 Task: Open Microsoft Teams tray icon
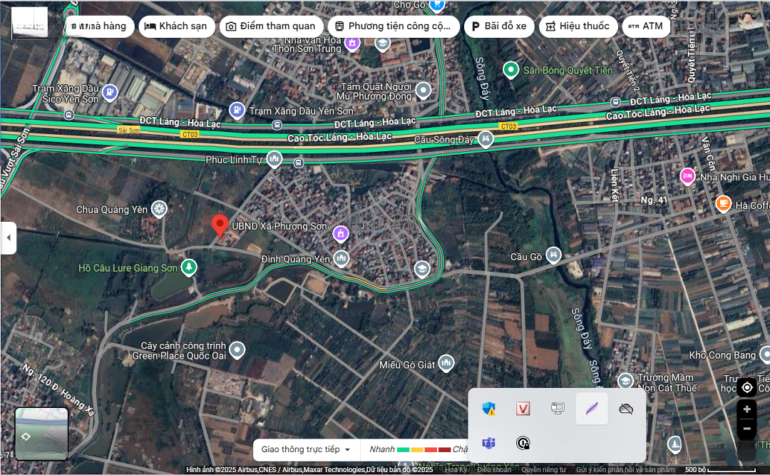pyautogui.click(x=488, y=443)
